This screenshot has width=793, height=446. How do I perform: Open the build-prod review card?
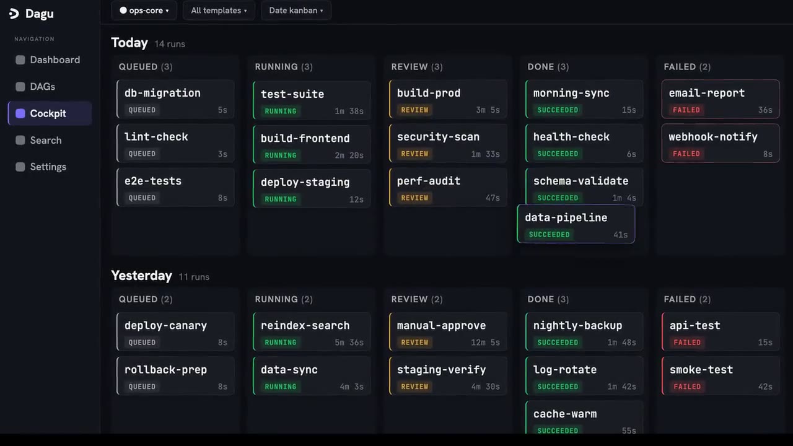click(x=448, y=99)
